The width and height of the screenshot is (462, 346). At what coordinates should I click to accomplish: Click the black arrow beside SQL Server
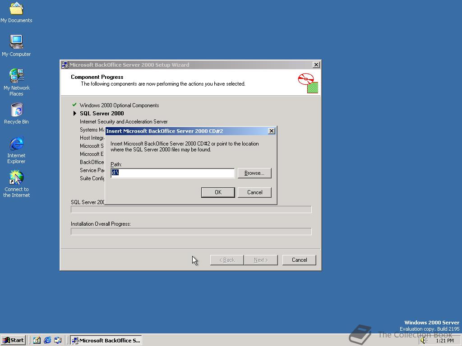(x=75, y=113)
